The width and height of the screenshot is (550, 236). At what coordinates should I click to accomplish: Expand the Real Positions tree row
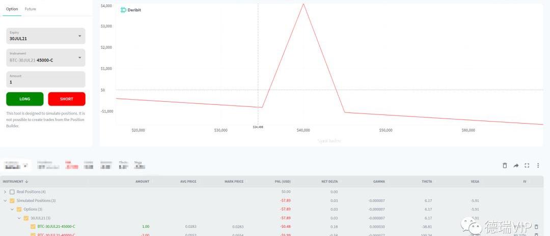(5, 192)
